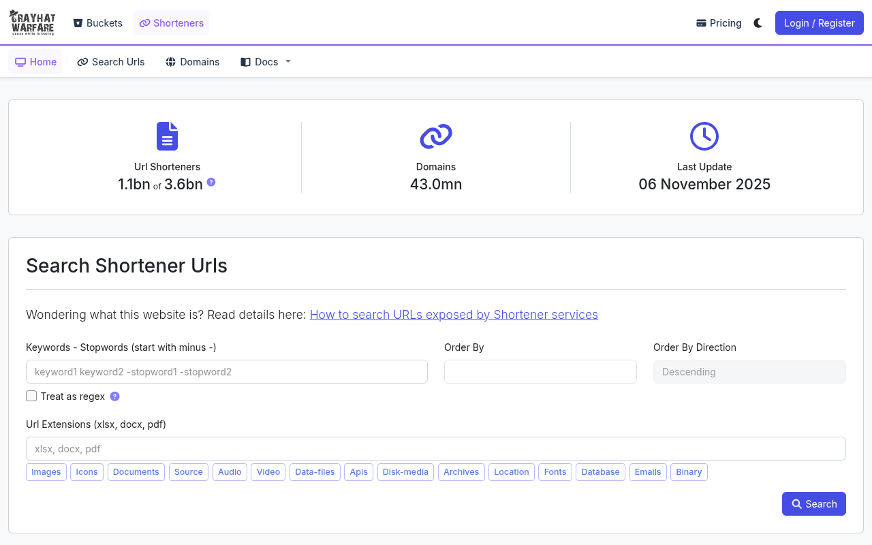Enable the Treat as regex checkbox
The image size is (872, 545).
pos(31,396)
